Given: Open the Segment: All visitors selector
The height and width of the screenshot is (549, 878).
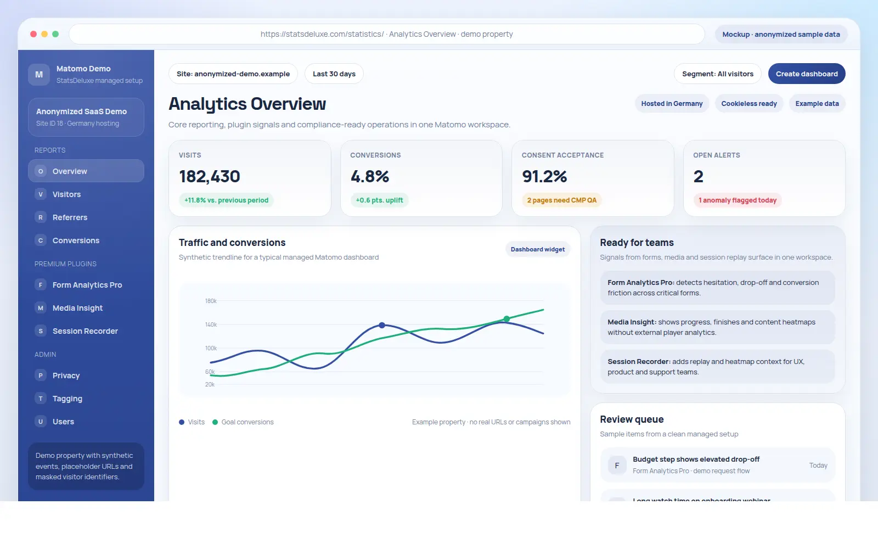Looking at the screenshot, I should (x=717, y=73).
